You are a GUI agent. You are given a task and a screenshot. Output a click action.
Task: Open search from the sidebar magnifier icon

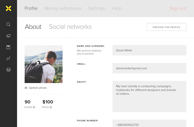pos(9,24)
